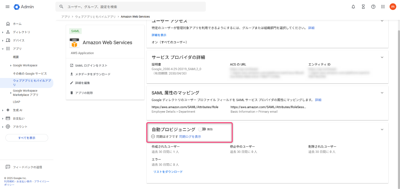Click the Devices icon in sidebar
This screenshot has width=400, height=189.
tap(8, 40)
